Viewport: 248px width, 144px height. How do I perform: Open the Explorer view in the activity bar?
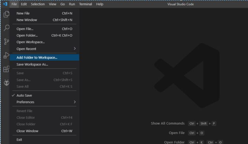(6, 14)
